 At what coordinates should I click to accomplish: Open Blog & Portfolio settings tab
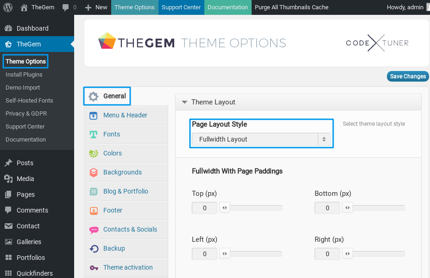[x=126, y=191]
